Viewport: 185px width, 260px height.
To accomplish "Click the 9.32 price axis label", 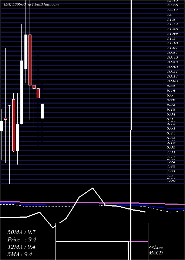I will click(x=171, y=105).
